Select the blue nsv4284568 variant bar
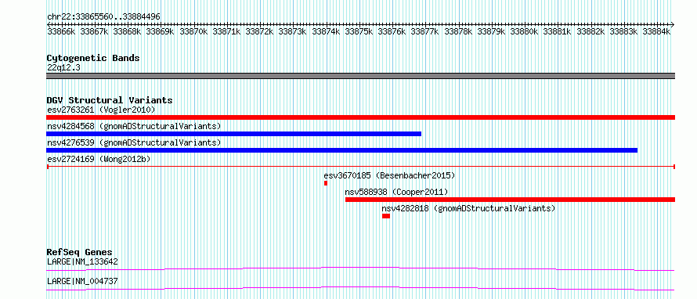This screenshot has width=697, height=299. point(234,134)
